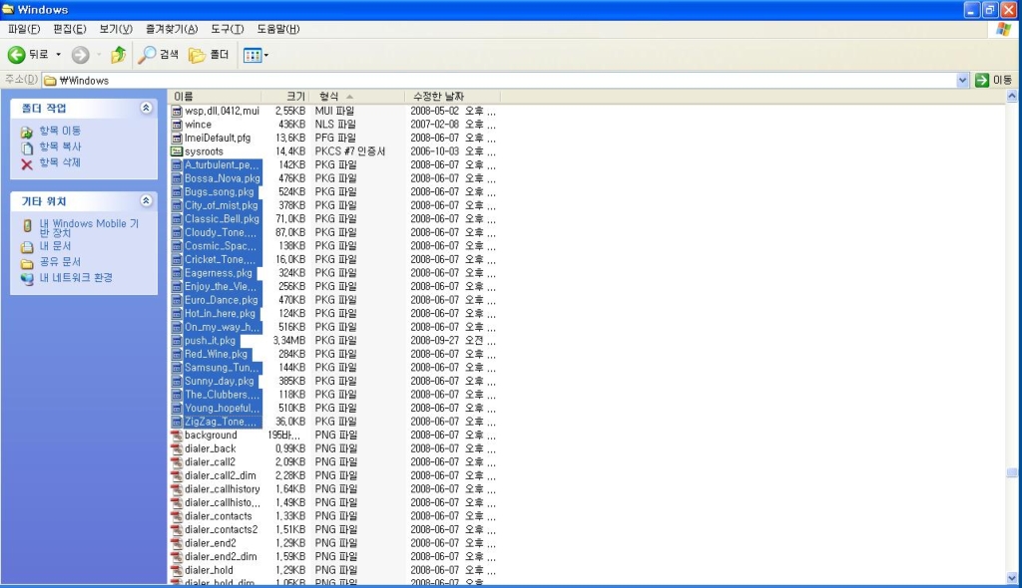The height and width of the screenshot is (588, 1022).
Task: Click the green Go (이동) arrow button
Action: 982,80
